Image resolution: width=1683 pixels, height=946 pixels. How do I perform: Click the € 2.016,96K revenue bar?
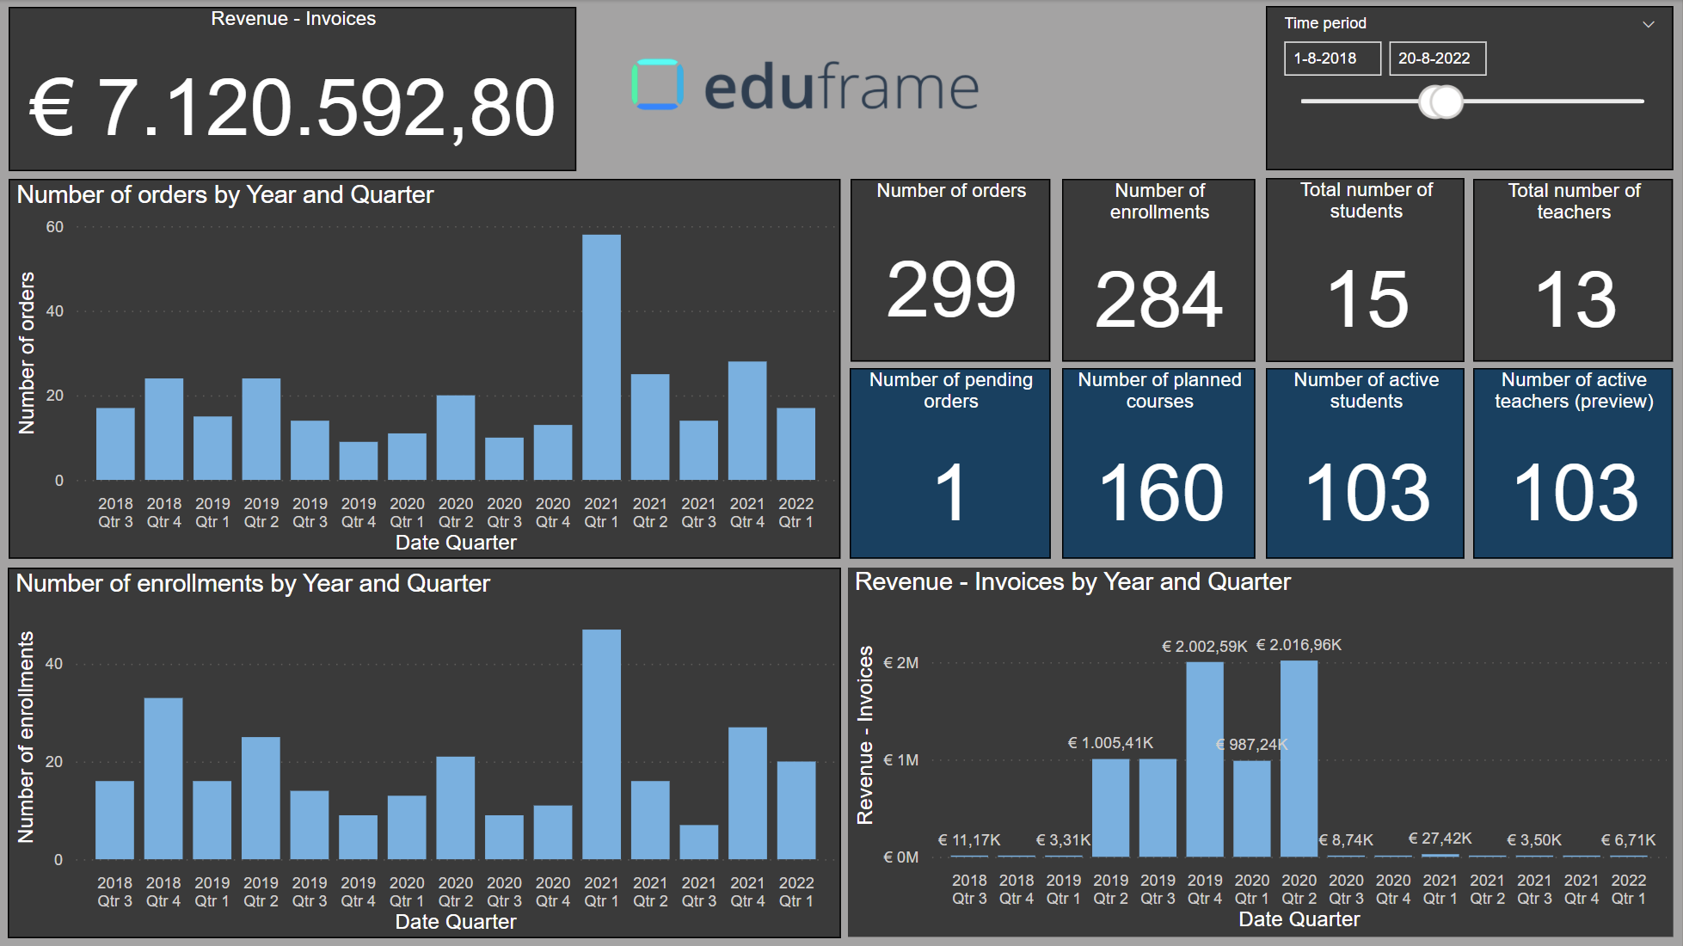[x=1299, y=759]
